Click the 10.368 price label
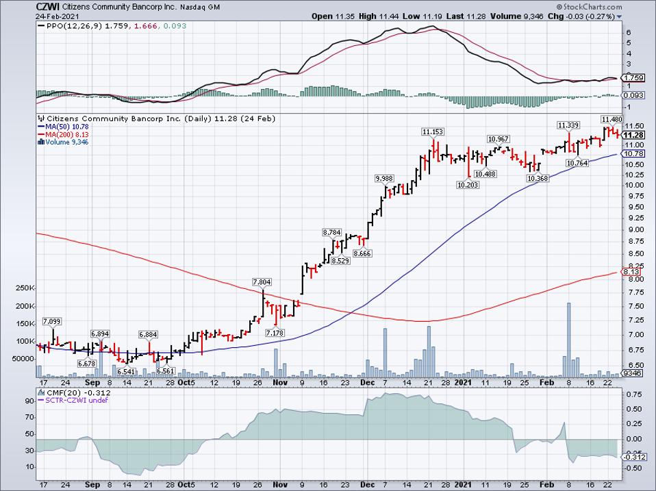Screen dimensions: 656x491 click(x=537, y=179)
